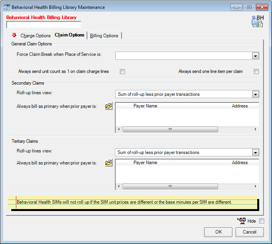This screenshot has width=272, height=244.
Task: Click the red down-arrow icon on Charge Options tab
Action: pyautogui.click(x=14, y=35)
